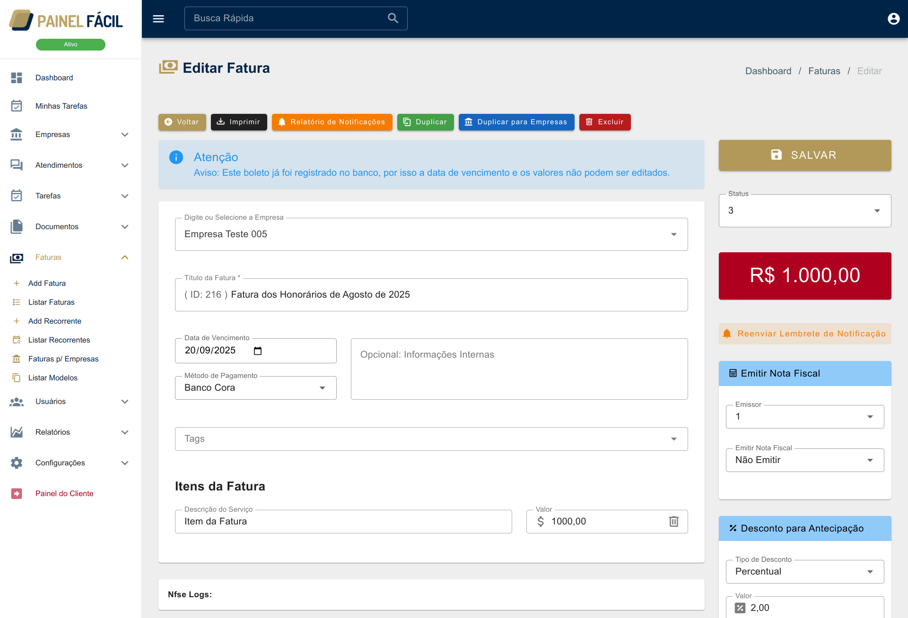Click the Relatórios chart icon

(x=17, y=432)
